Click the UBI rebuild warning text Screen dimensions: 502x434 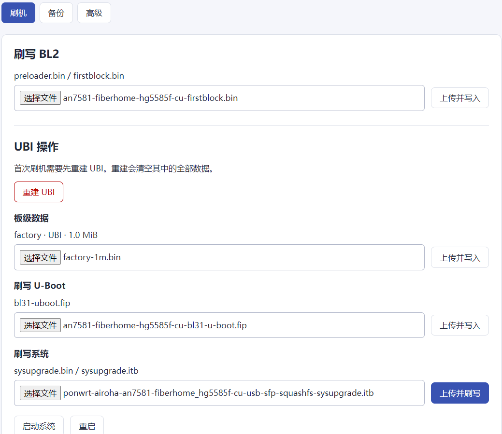click(114, 168)
